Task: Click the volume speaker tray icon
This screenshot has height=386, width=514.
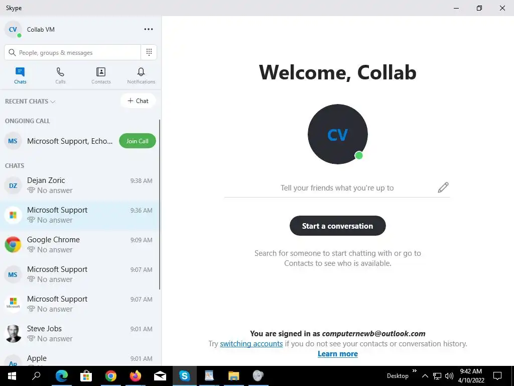Action: point(449,376)
